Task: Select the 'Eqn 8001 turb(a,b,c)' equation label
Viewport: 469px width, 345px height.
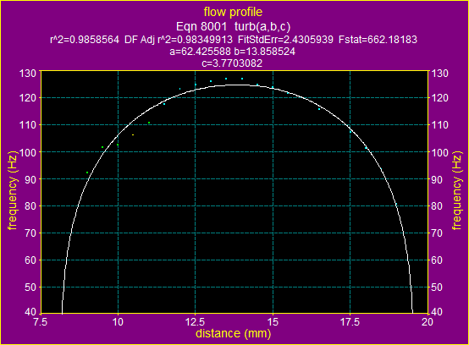Action: click(233, 26)
